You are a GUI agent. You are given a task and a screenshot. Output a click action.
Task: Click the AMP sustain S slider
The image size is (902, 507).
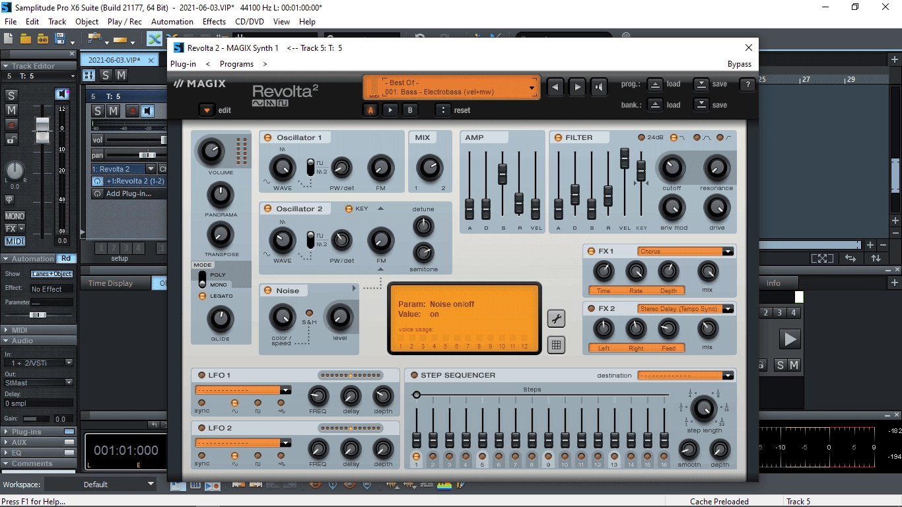pos(502,174)
